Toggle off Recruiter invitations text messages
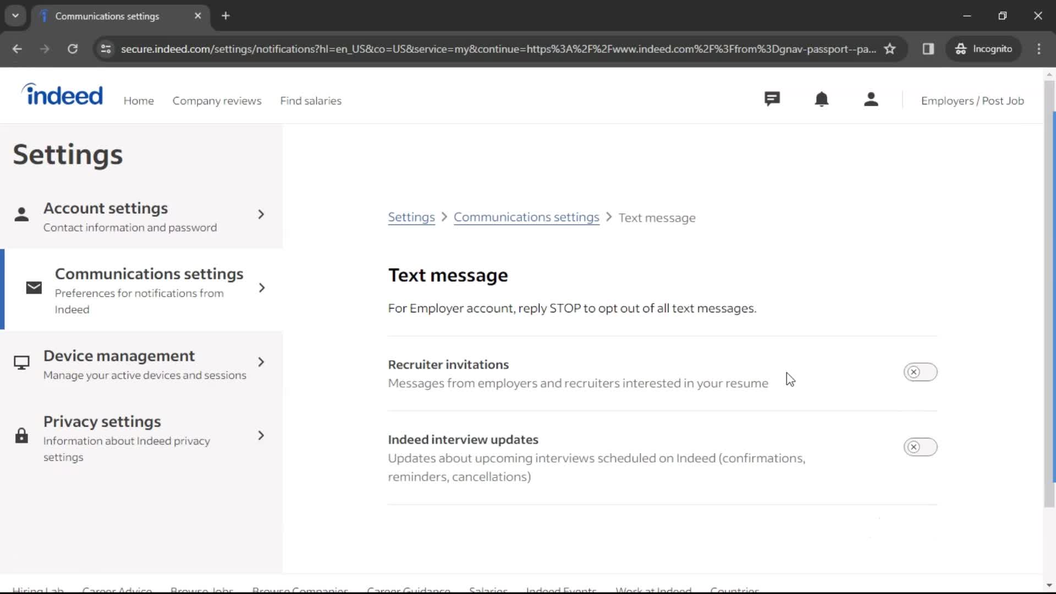Screen dimensions: 1056x594 (x=920, y=371)
